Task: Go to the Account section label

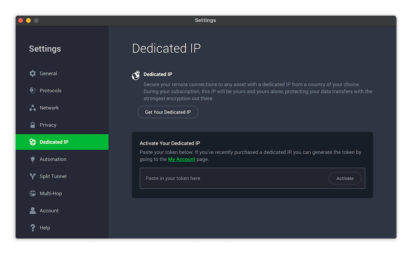Action: coord(49,211)
